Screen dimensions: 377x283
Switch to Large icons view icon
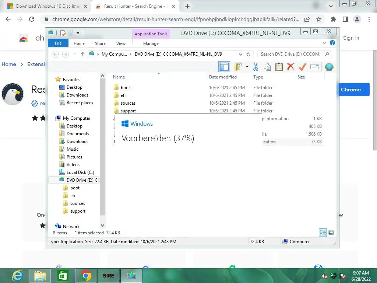[x=331, y=233]
